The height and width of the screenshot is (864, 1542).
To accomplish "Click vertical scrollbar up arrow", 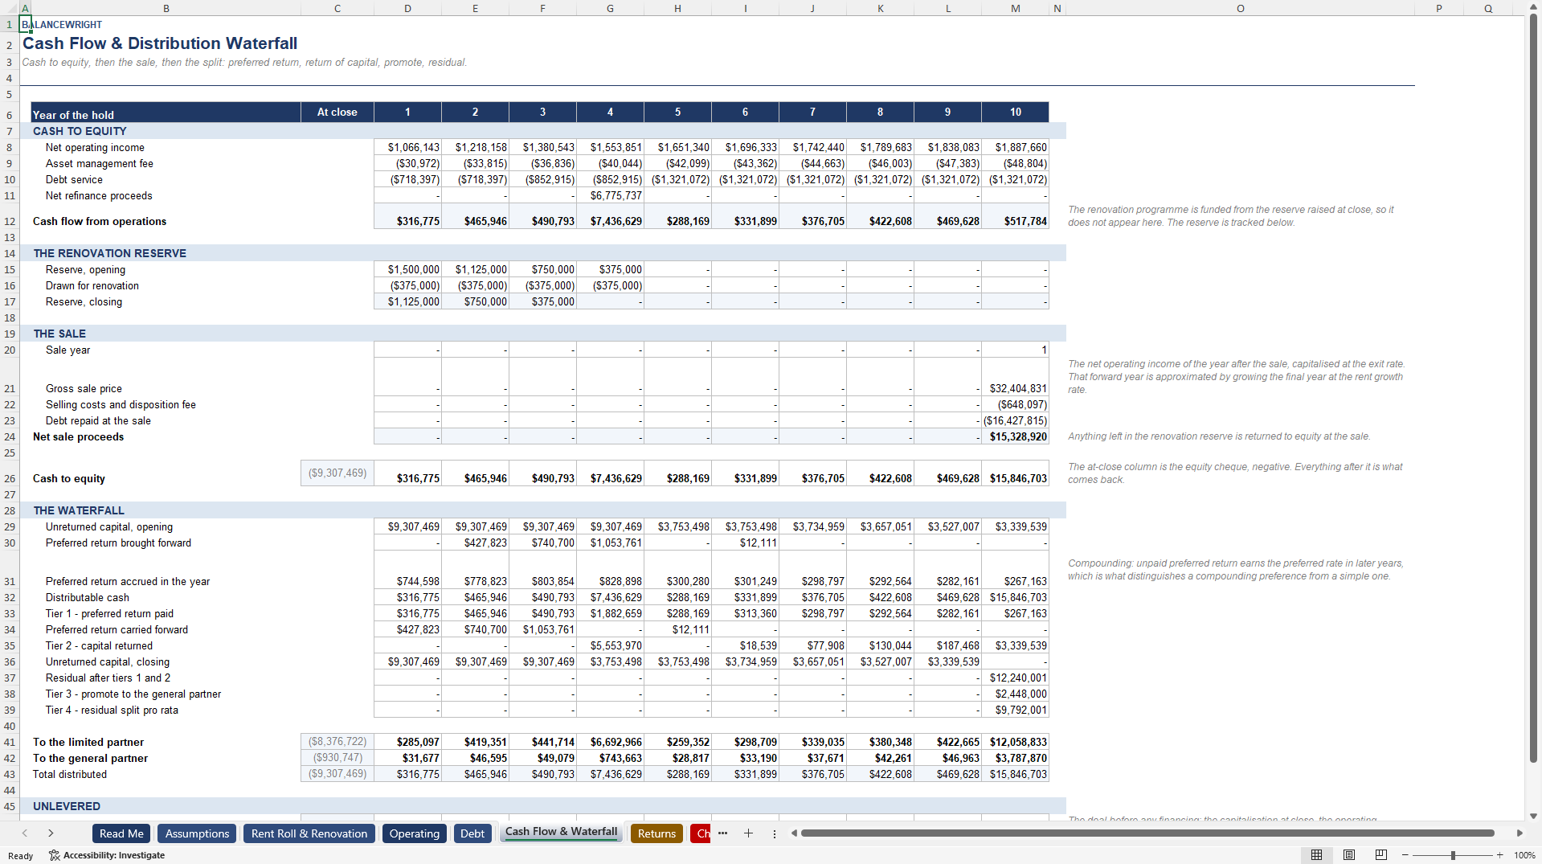I will pos(1533,7).
